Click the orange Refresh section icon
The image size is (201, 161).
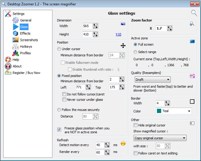tap(123, 143)
